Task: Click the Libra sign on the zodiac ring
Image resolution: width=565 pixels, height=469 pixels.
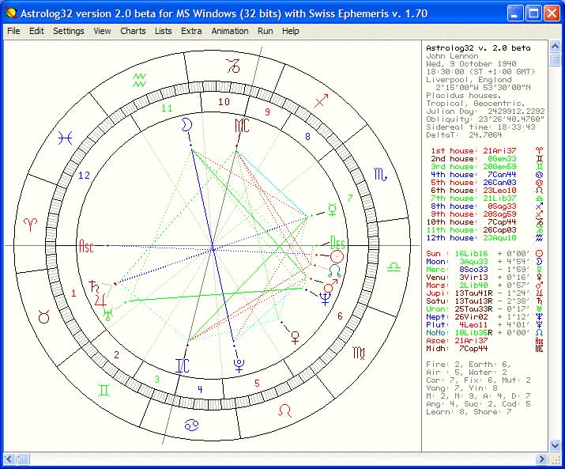Action: (x=394, y=267)
